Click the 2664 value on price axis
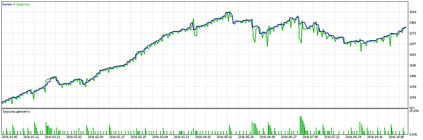Screen dimensions: 423x140 tap(413, 12)
